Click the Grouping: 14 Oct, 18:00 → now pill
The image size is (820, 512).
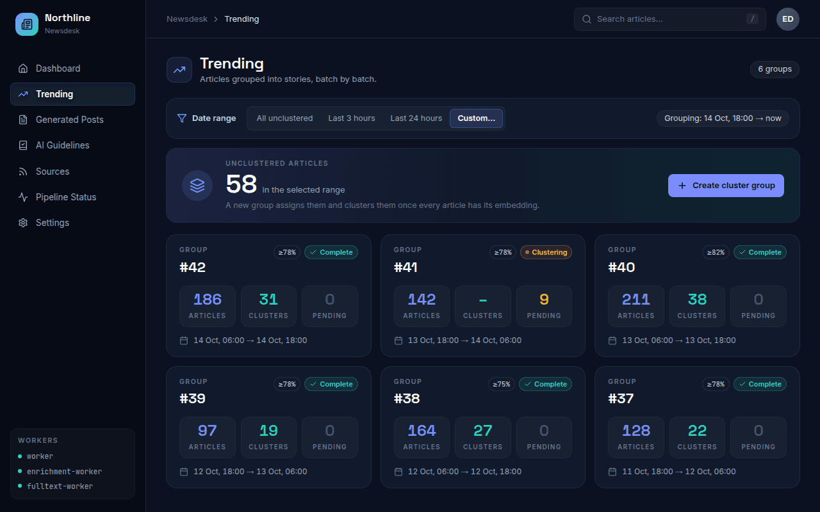(x=723, y=118)
